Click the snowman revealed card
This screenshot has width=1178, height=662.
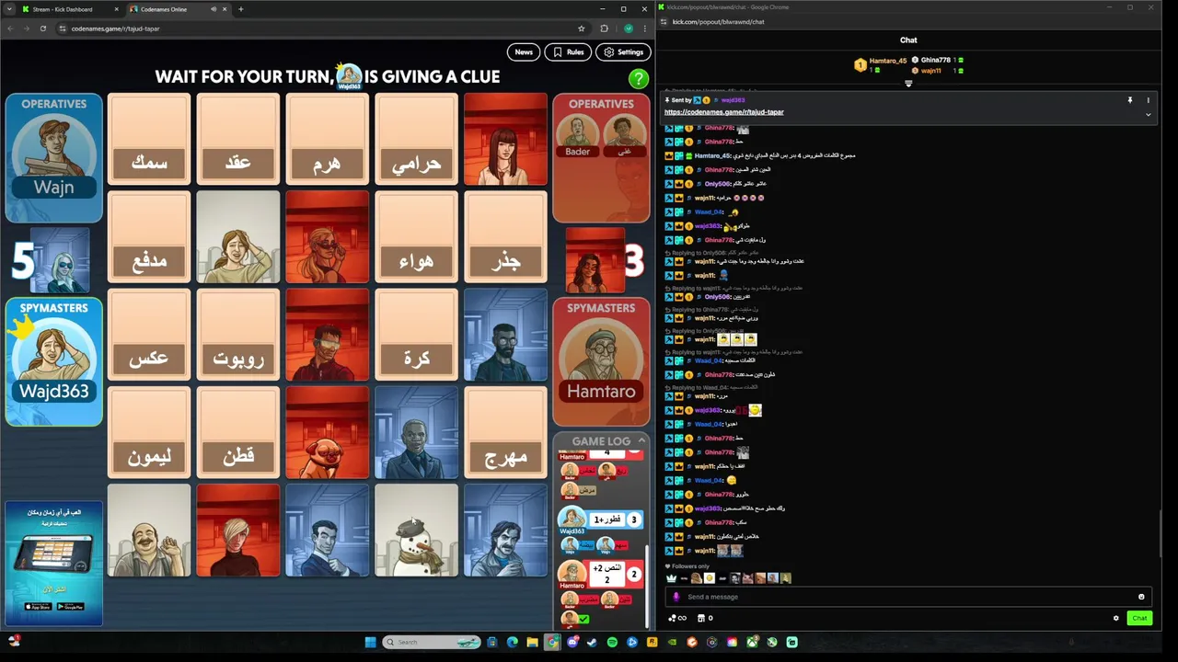pyautogui.click(x=416, y=531)
